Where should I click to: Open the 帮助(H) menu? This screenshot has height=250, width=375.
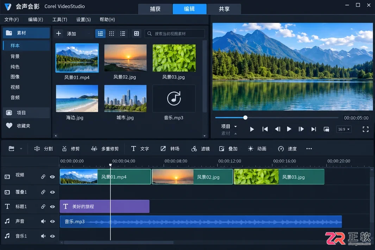click(x=107, y=20)
